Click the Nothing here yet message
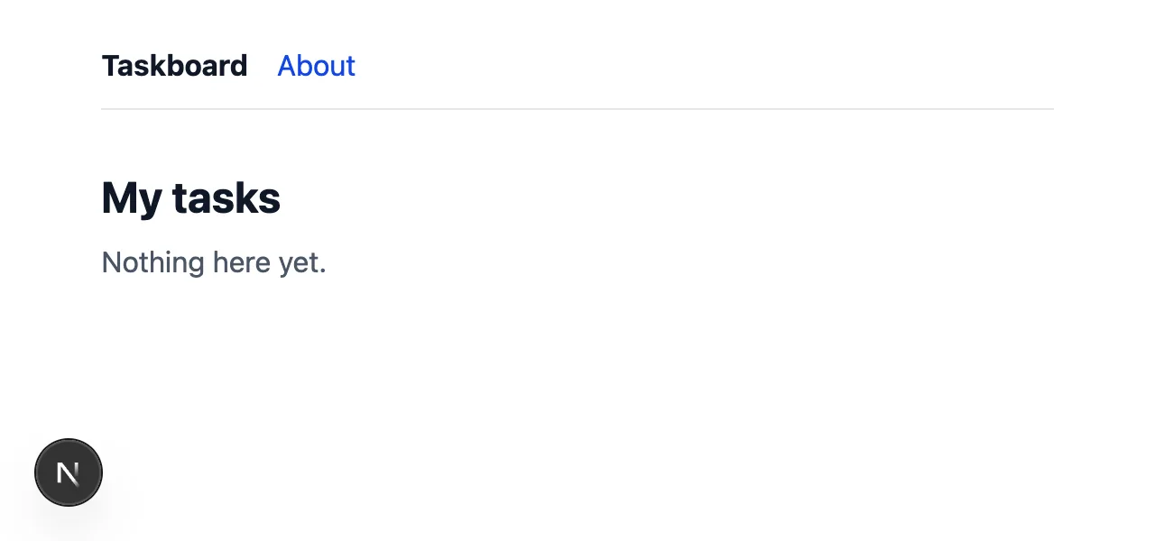Screen dimensions: 1155x541 pyautogui.click(x=214, y=262)
